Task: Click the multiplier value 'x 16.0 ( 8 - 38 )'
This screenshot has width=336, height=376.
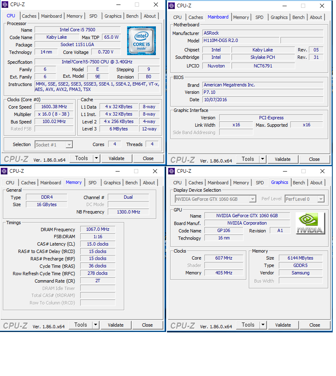Action: (x=54, y=114)
